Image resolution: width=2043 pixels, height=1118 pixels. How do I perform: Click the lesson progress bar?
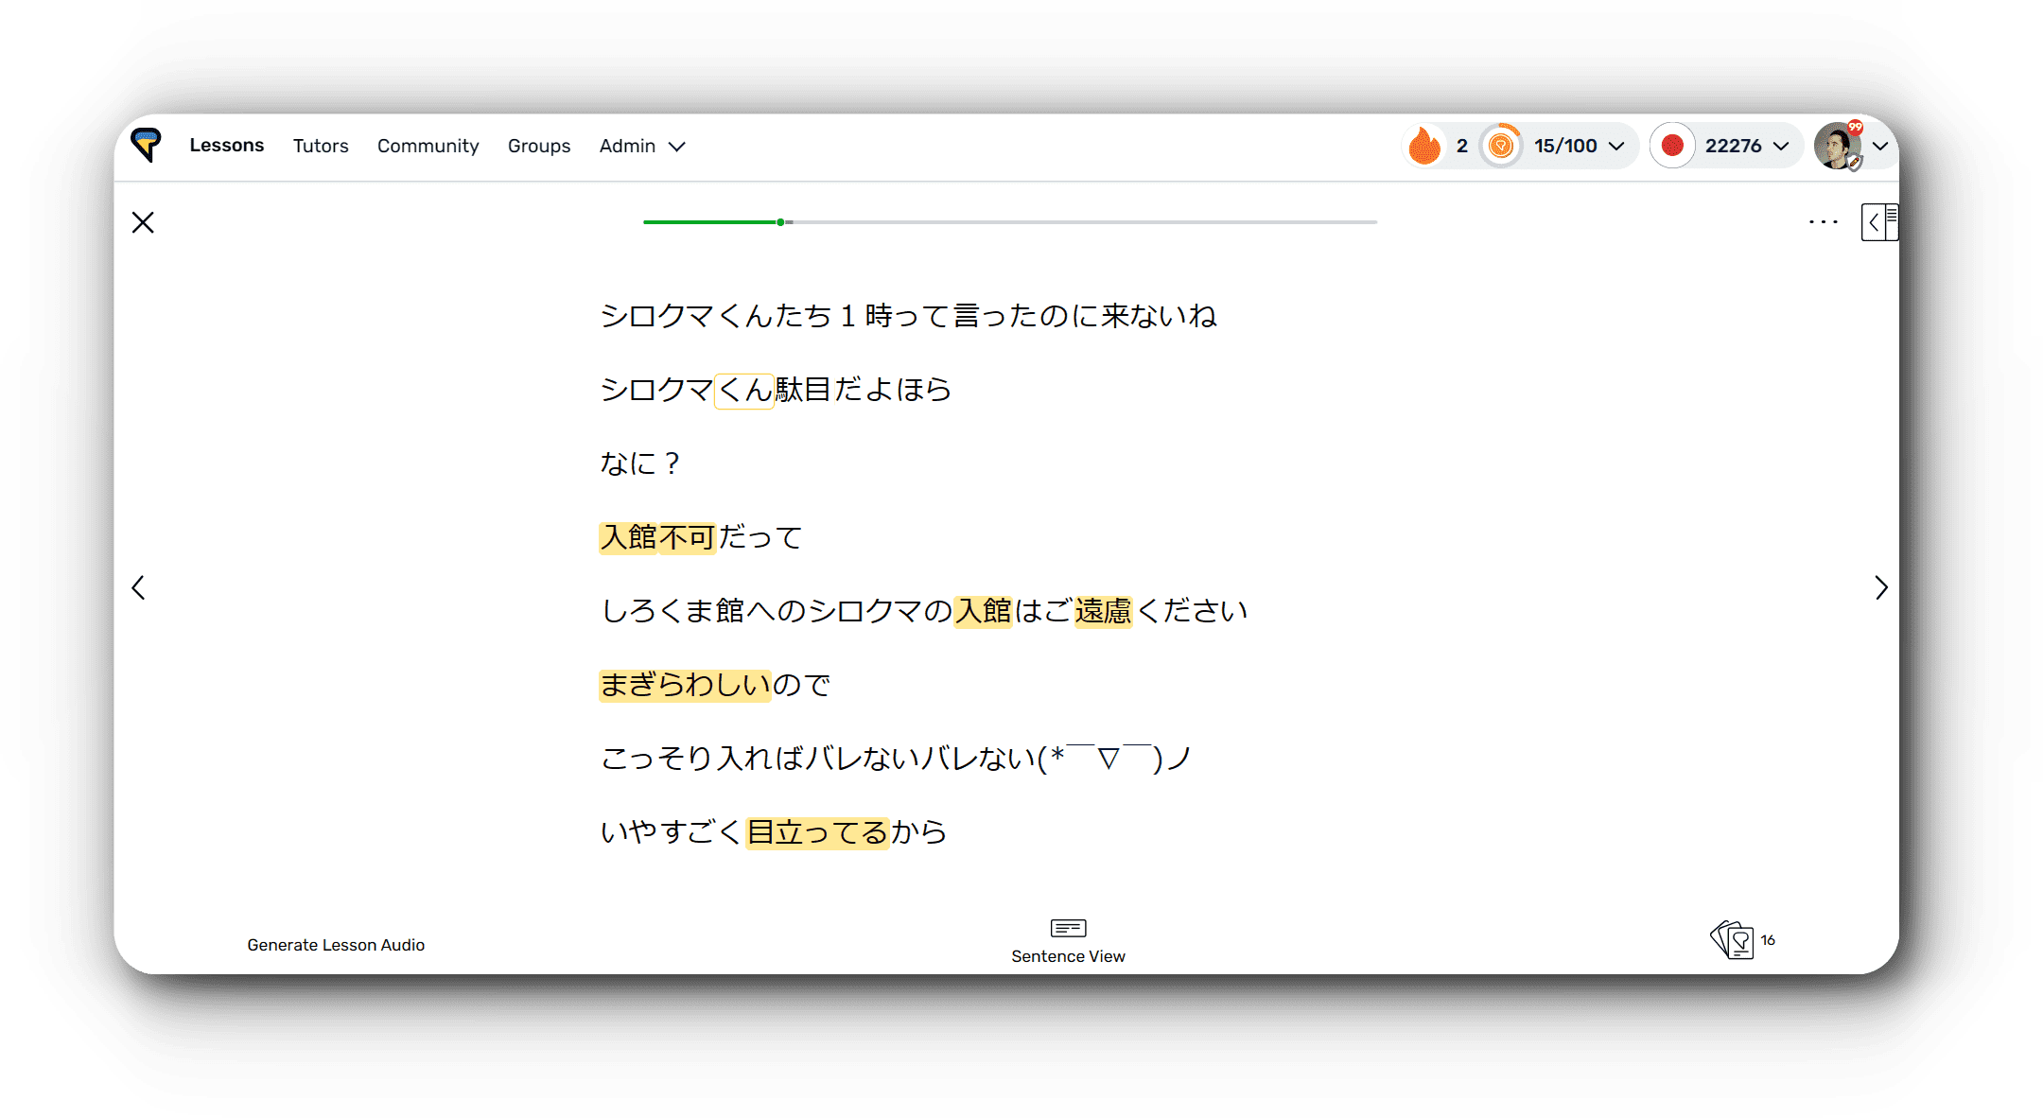[x=1009, y=222]
